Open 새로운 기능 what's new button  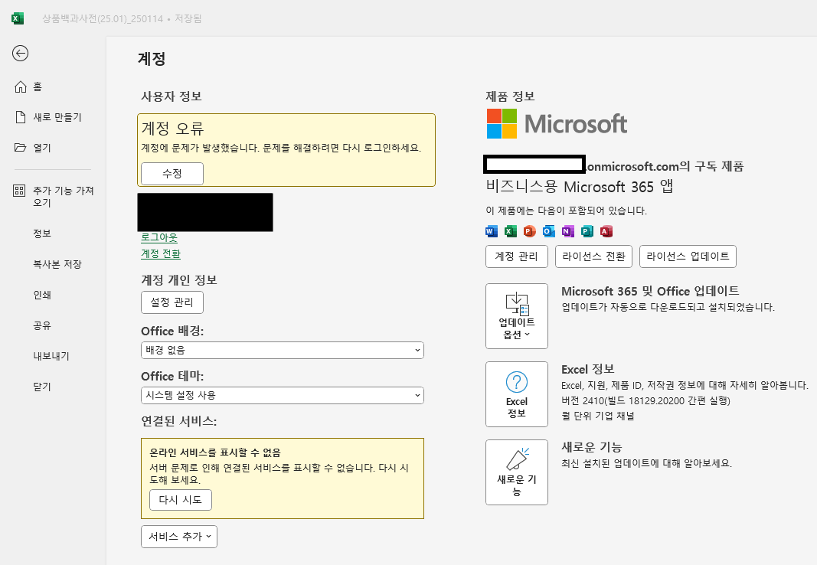click(x=517, y=472)
